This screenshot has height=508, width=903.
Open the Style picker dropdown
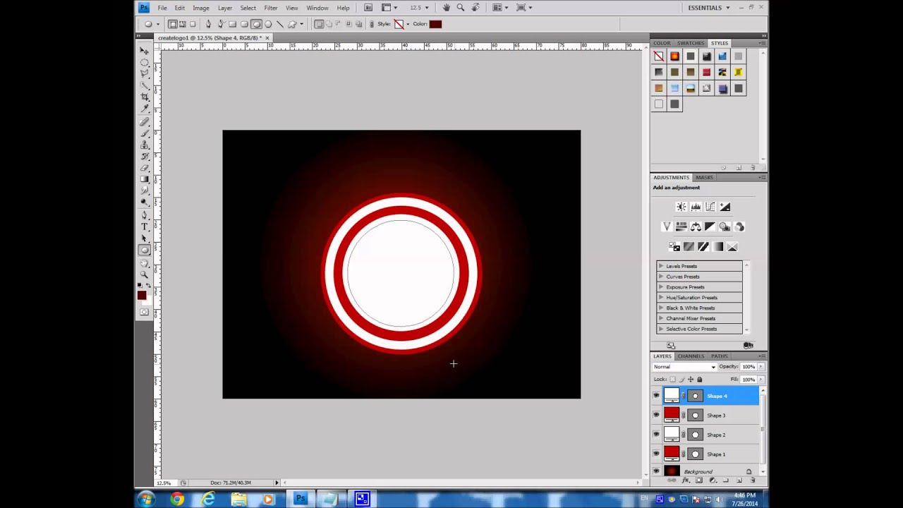pyautogui.click(x=408, y=24)
